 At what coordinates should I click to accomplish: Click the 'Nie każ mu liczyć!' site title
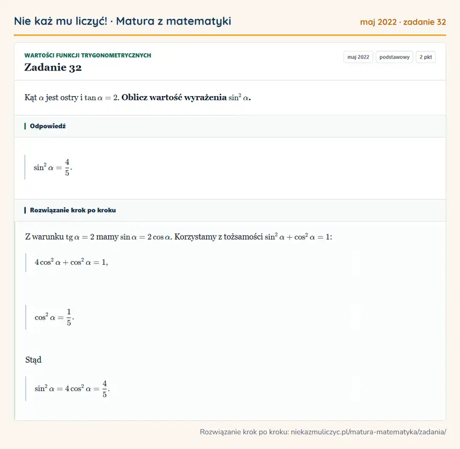point(61,21)
